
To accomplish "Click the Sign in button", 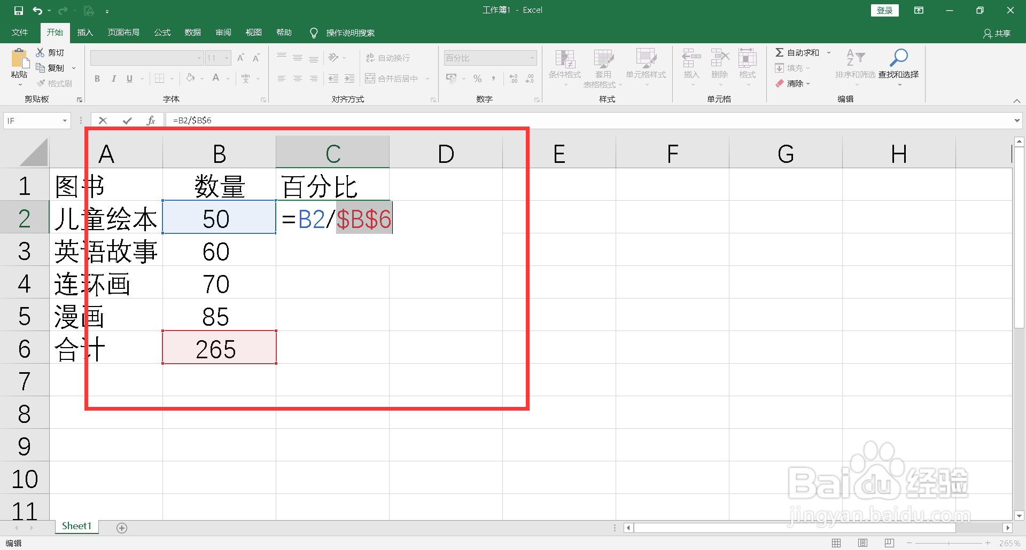I will point(884,10).
